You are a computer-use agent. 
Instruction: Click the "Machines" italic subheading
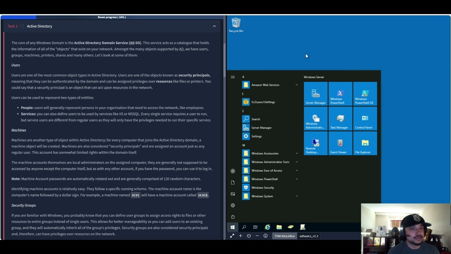pyautogui.click(x=19, y=130)
